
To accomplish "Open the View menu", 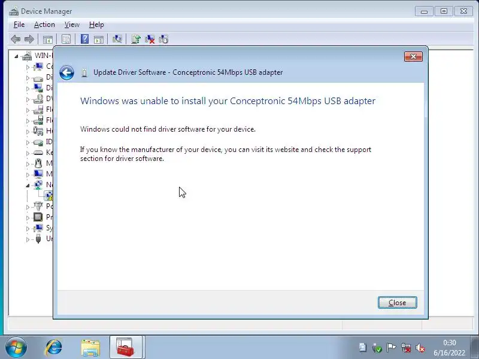I will (72, 25).
